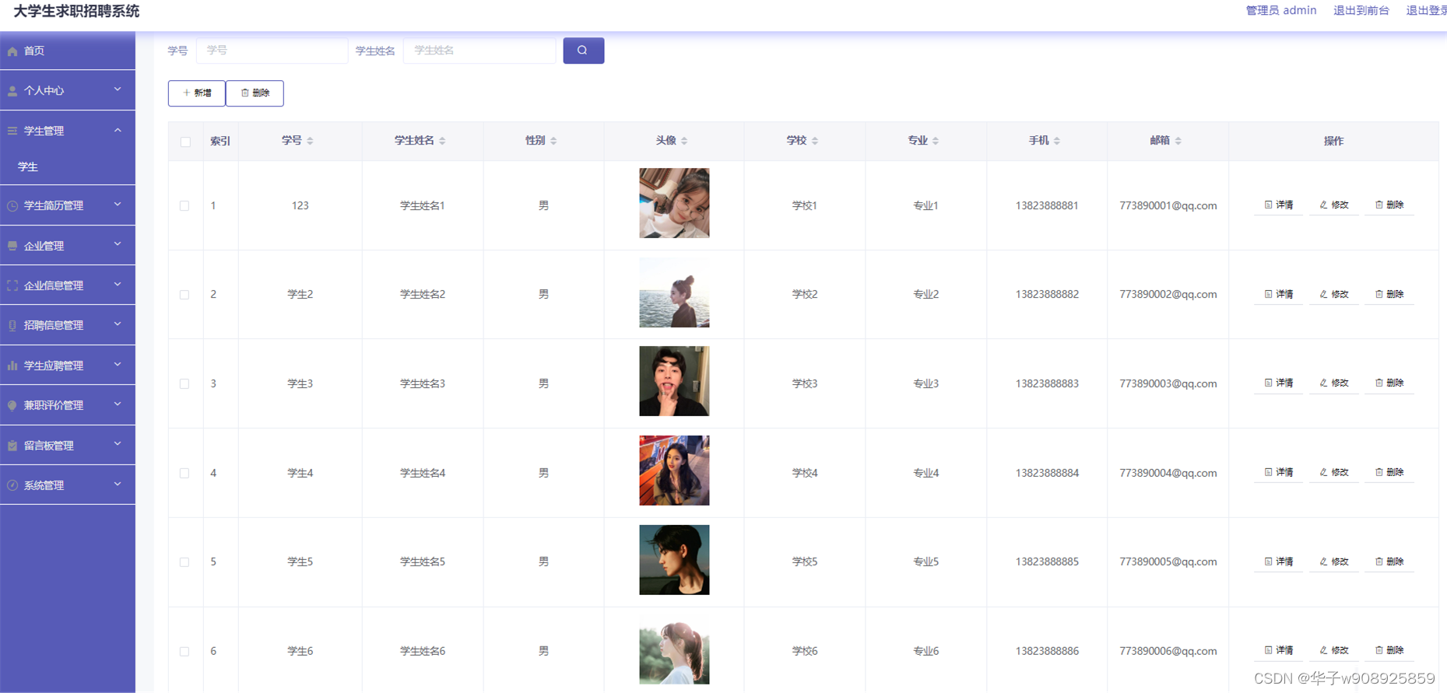This screenshot has height=693, width=1447.
Task: Click the icon beside 招聘信息管理
Action: click(12, 326)
